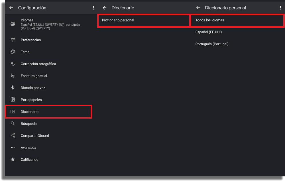Go back from the Diccionario personal screen
This screenshot has height=181, width=285.
pyautogui.click(x=198, y=8)
